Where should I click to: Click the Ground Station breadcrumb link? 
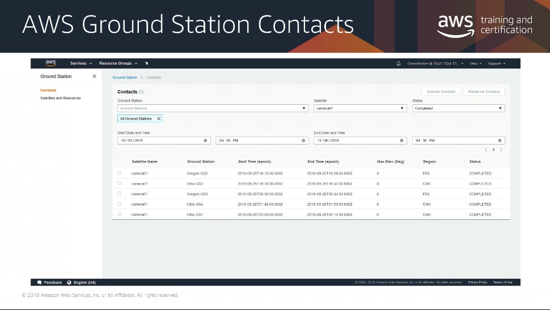coord(125,77)
